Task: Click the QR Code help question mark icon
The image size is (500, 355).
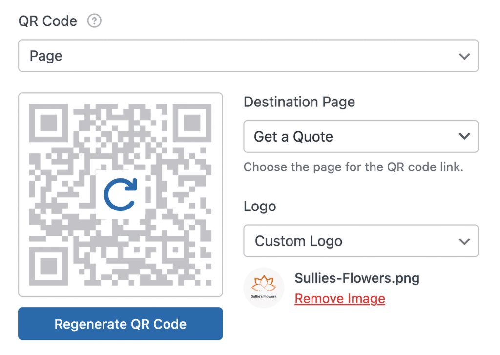Action: 94,21
